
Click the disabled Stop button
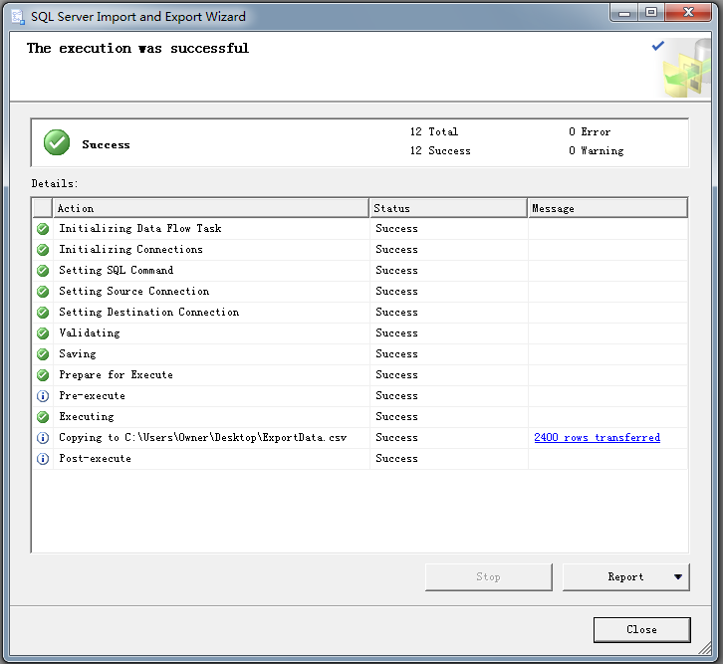point(488,577)
